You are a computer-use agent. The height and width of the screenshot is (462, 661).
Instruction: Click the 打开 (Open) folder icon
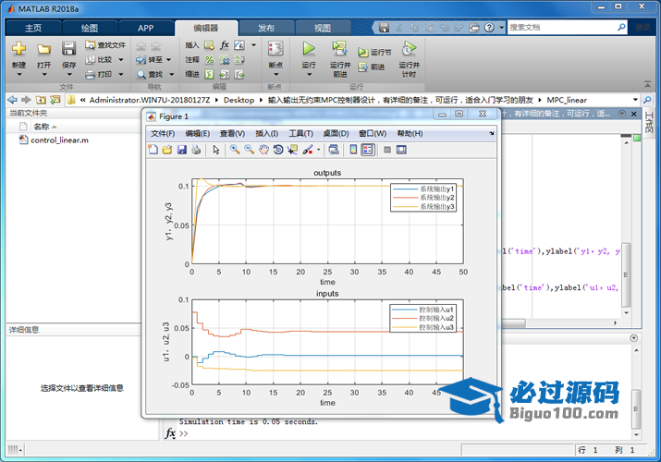pos(43,49)
